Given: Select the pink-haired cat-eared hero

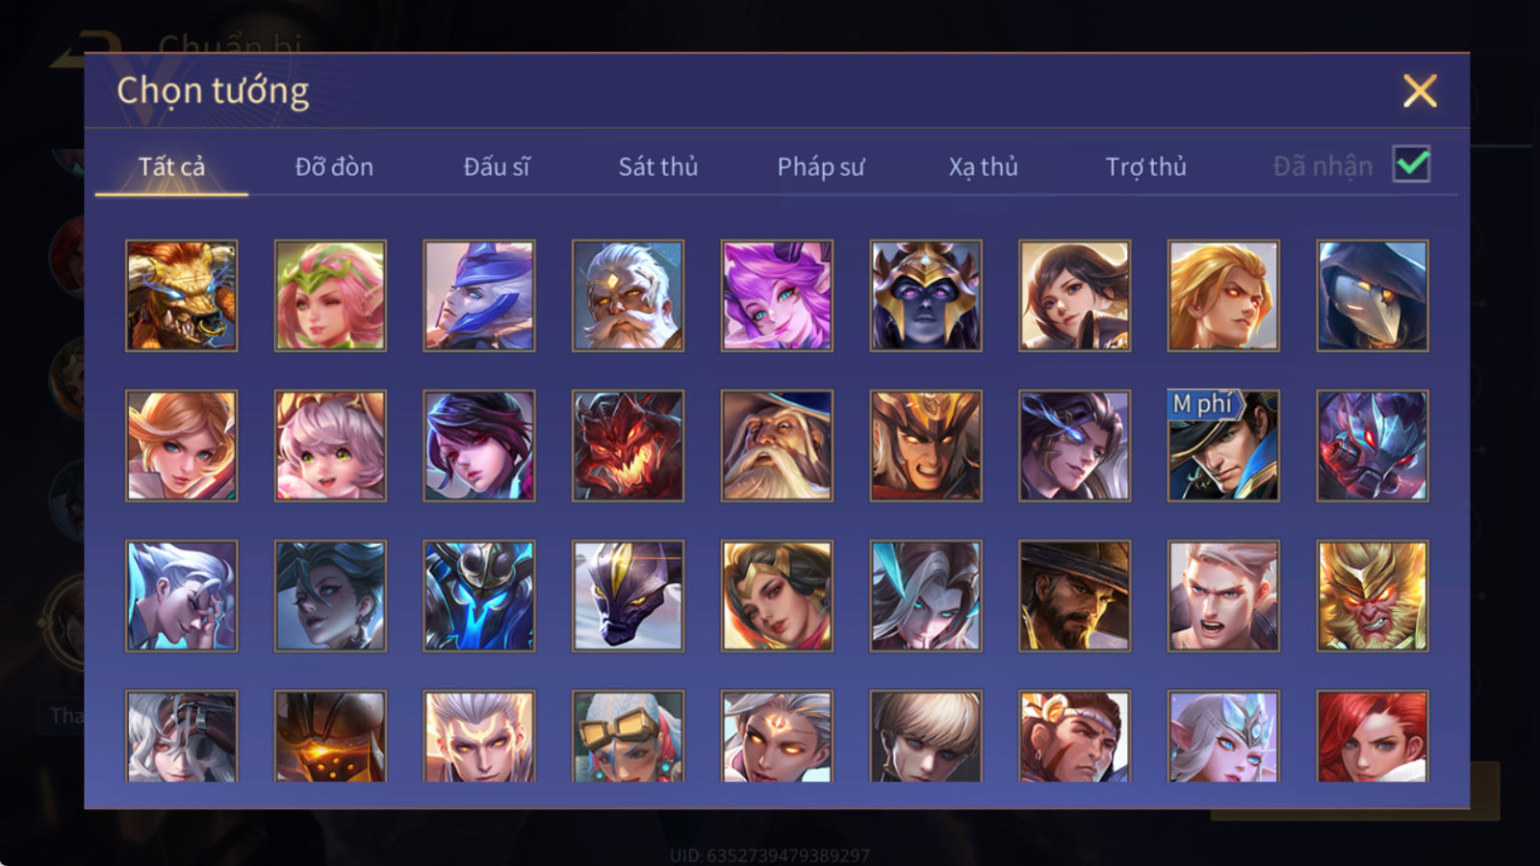Looking at the screenshot, I should (330, 446).
